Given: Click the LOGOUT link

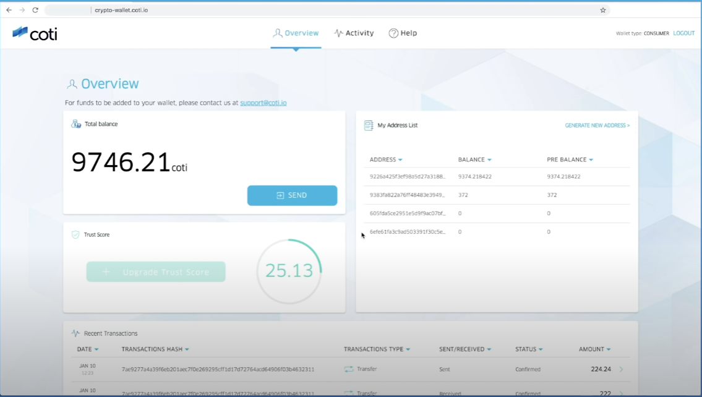Looking at the screenshot, I should click(683, 33).
